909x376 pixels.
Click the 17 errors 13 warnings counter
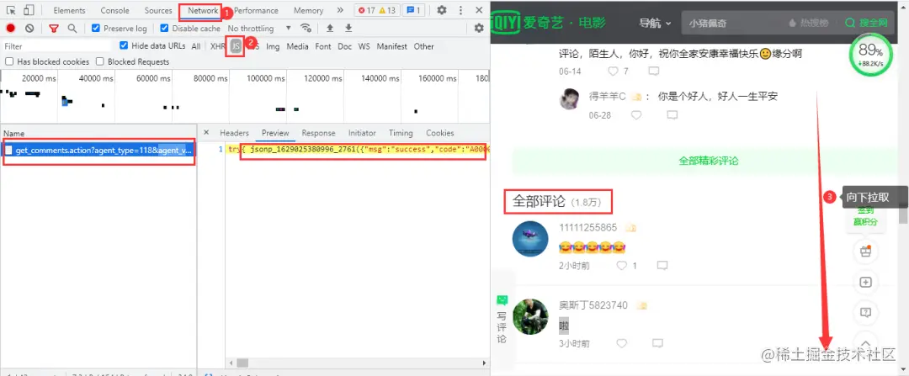(375, 10)
